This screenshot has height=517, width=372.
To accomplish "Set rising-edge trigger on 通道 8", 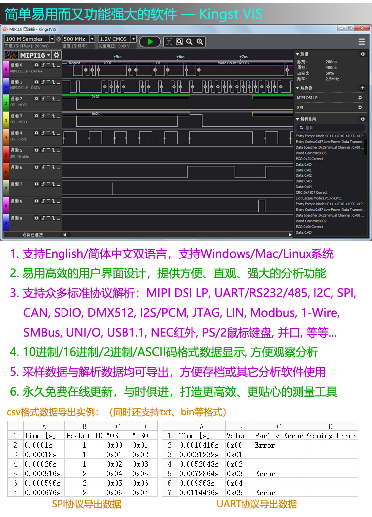I will 43,201.
